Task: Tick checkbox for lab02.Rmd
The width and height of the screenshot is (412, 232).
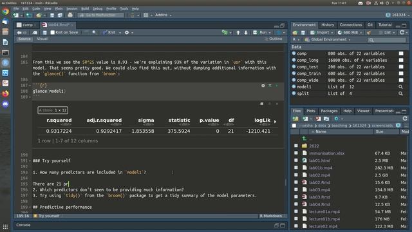Action: [x=296, y=182]
